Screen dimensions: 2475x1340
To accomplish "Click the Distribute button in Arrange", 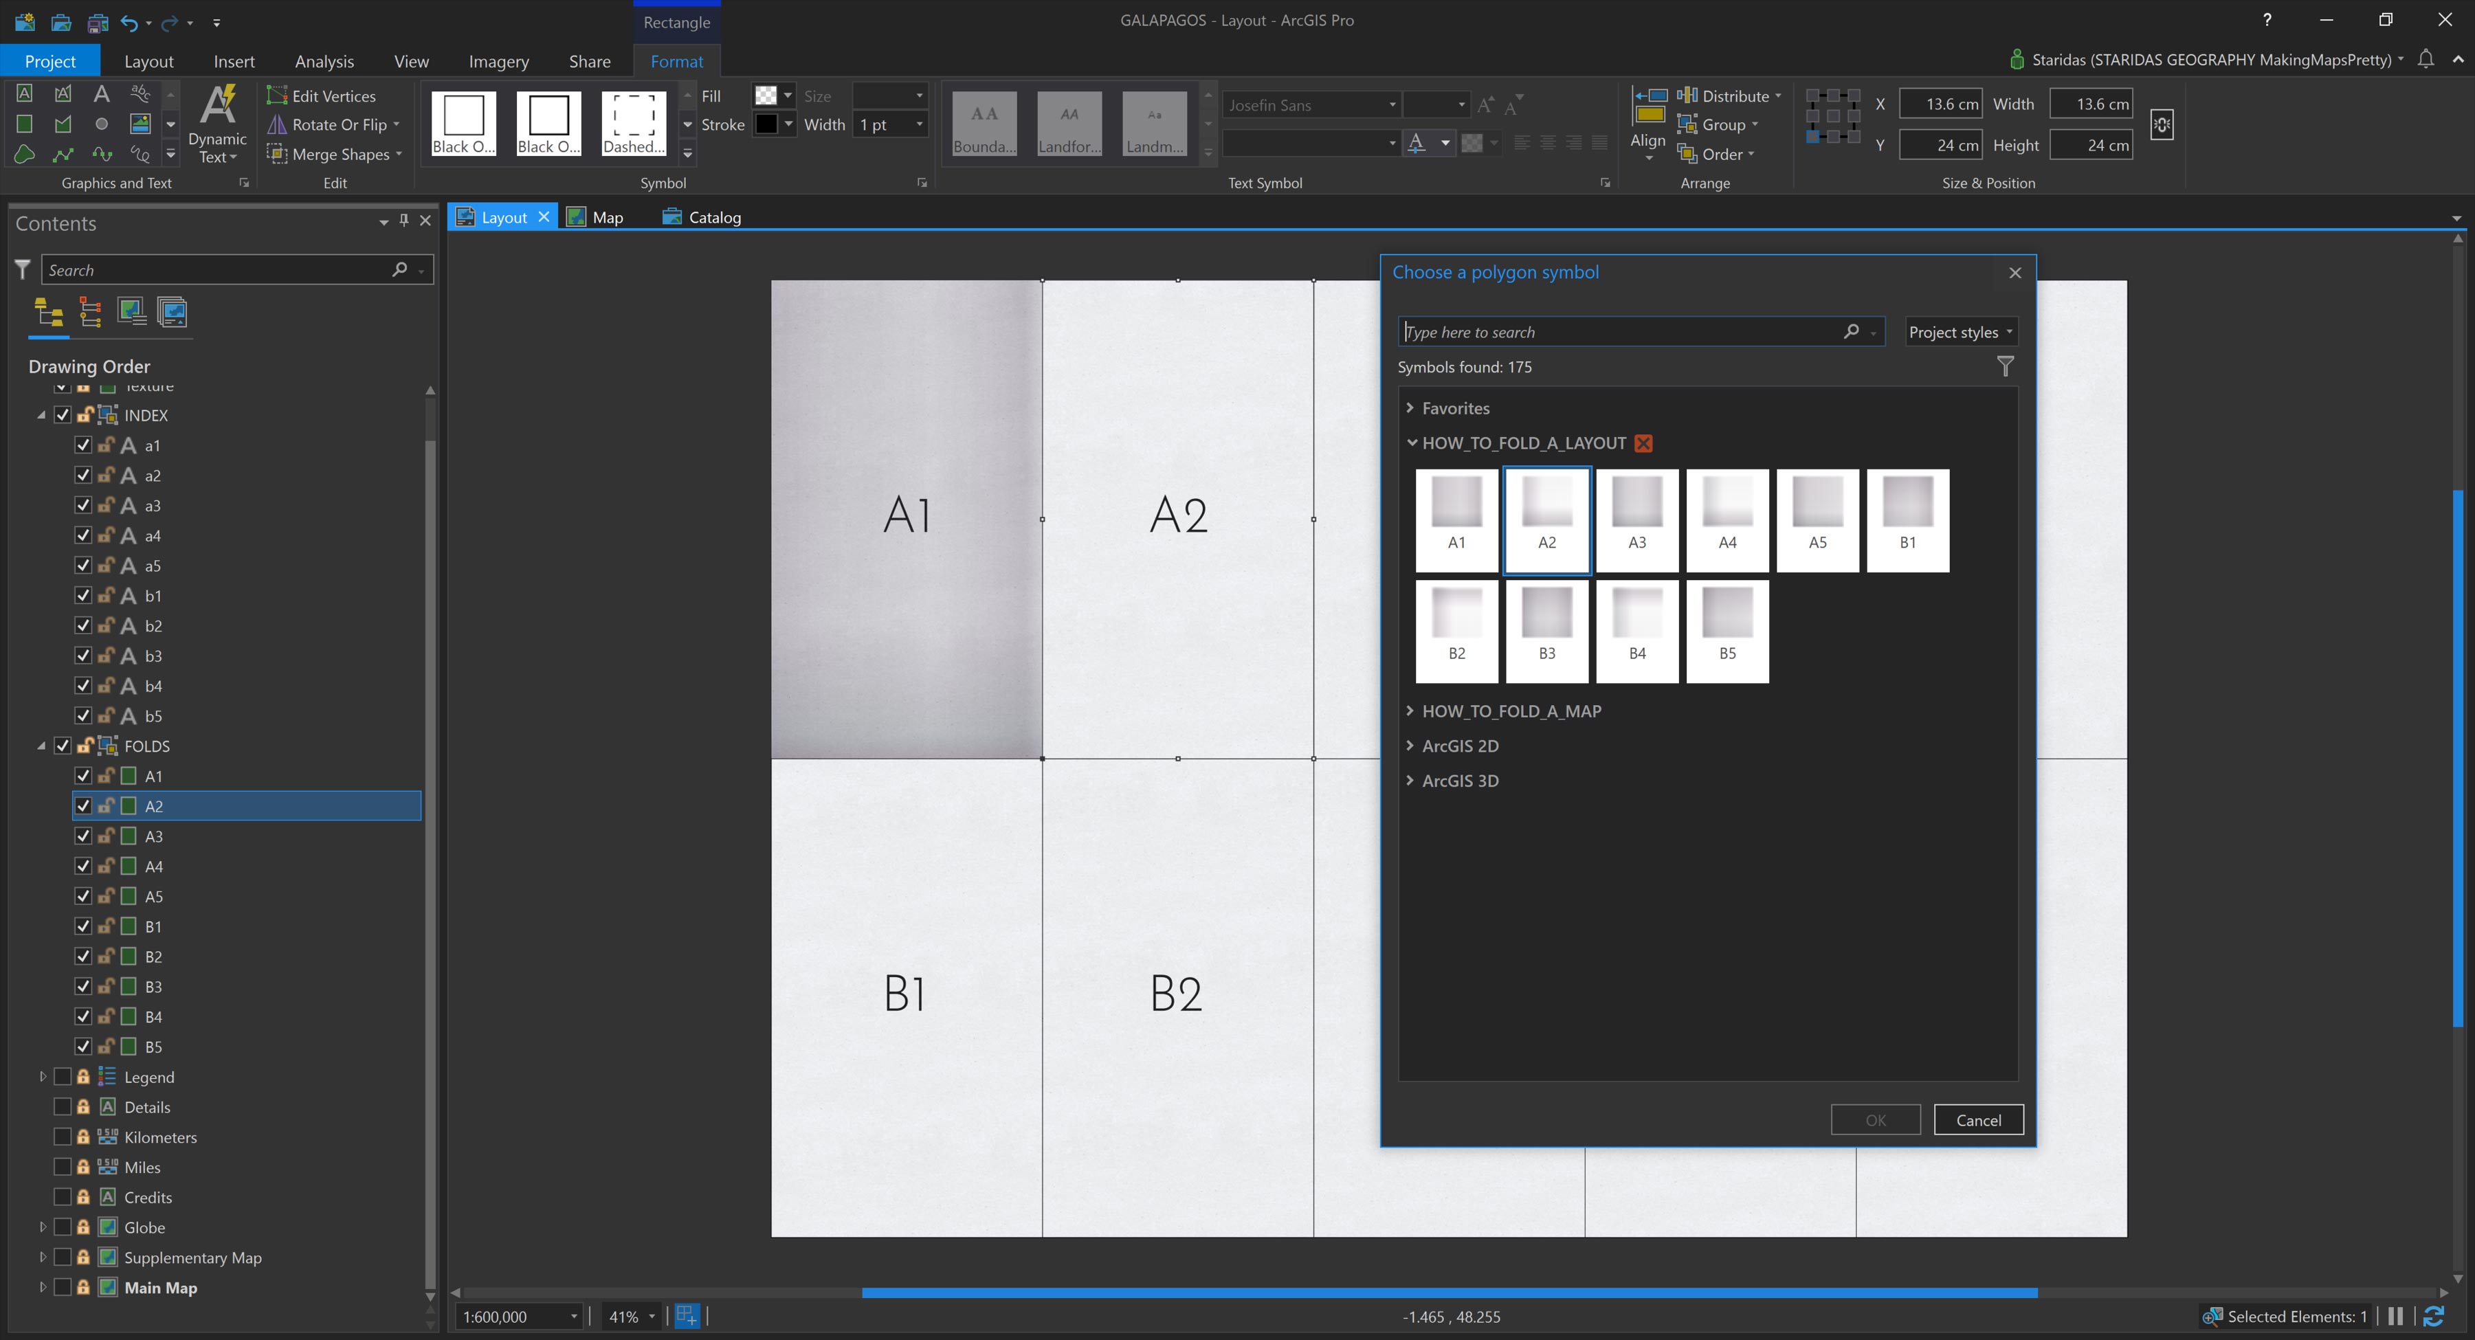I will pyautogui.click(x=1729, y=95).
